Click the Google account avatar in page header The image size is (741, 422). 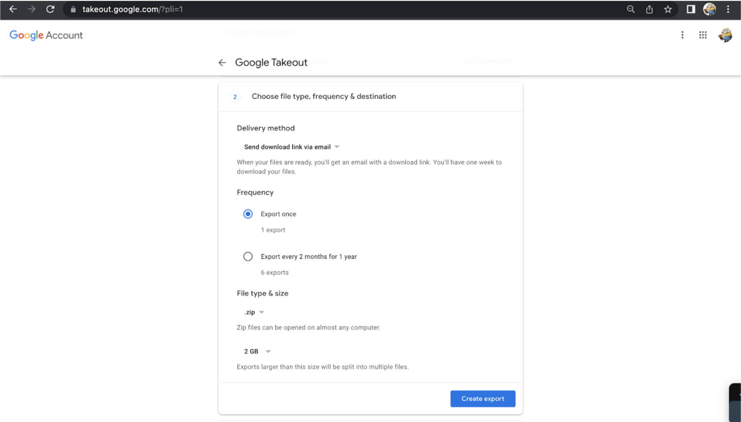(725, 35)
